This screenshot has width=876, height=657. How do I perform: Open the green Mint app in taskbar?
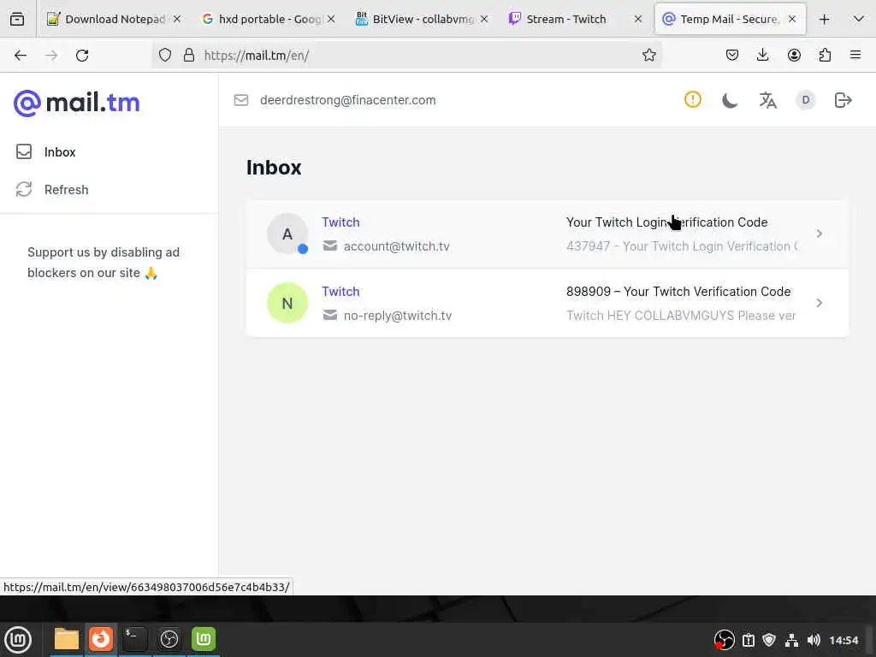[x=204, y=639]
